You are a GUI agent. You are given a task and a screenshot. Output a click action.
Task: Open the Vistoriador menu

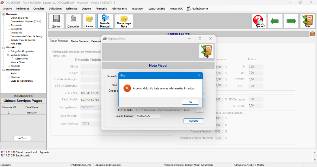point(137,9)
